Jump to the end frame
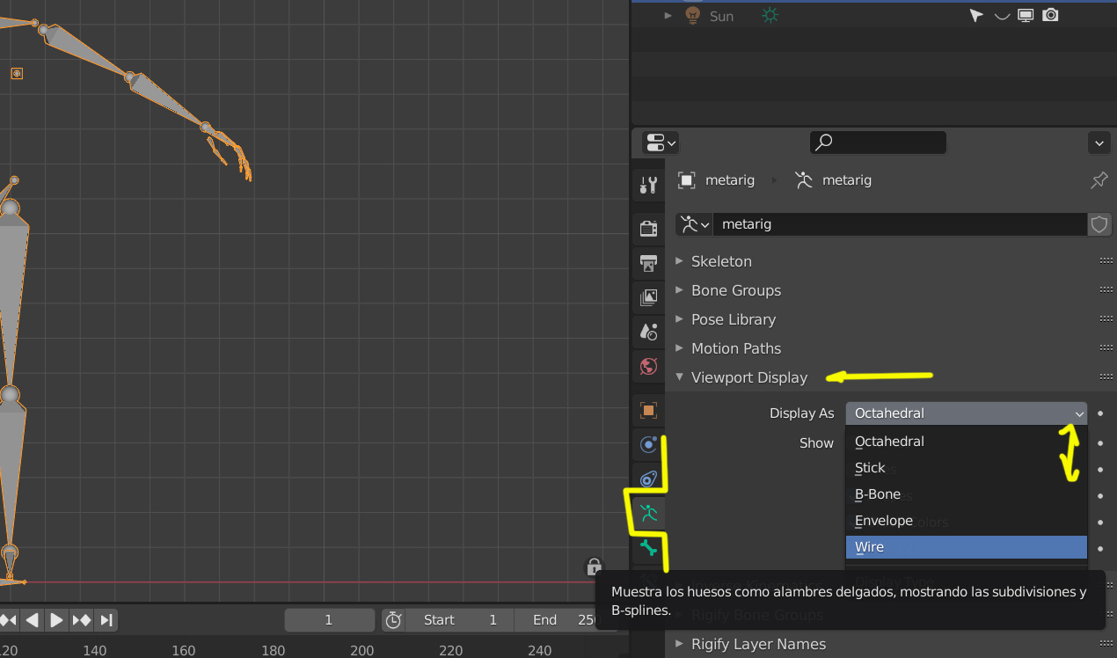 [x=106, y=620]
